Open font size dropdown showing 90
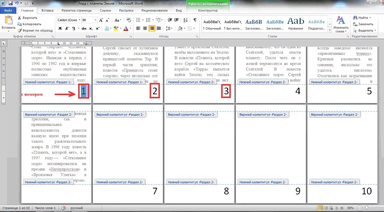Screen dimensions: 384x212 pos(95,20)
